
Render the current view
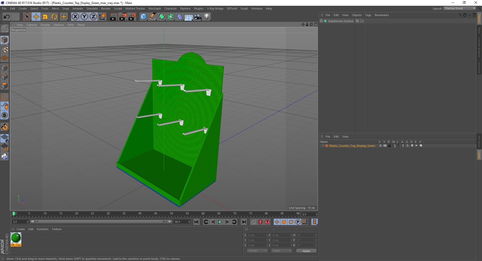click(113, 17)
